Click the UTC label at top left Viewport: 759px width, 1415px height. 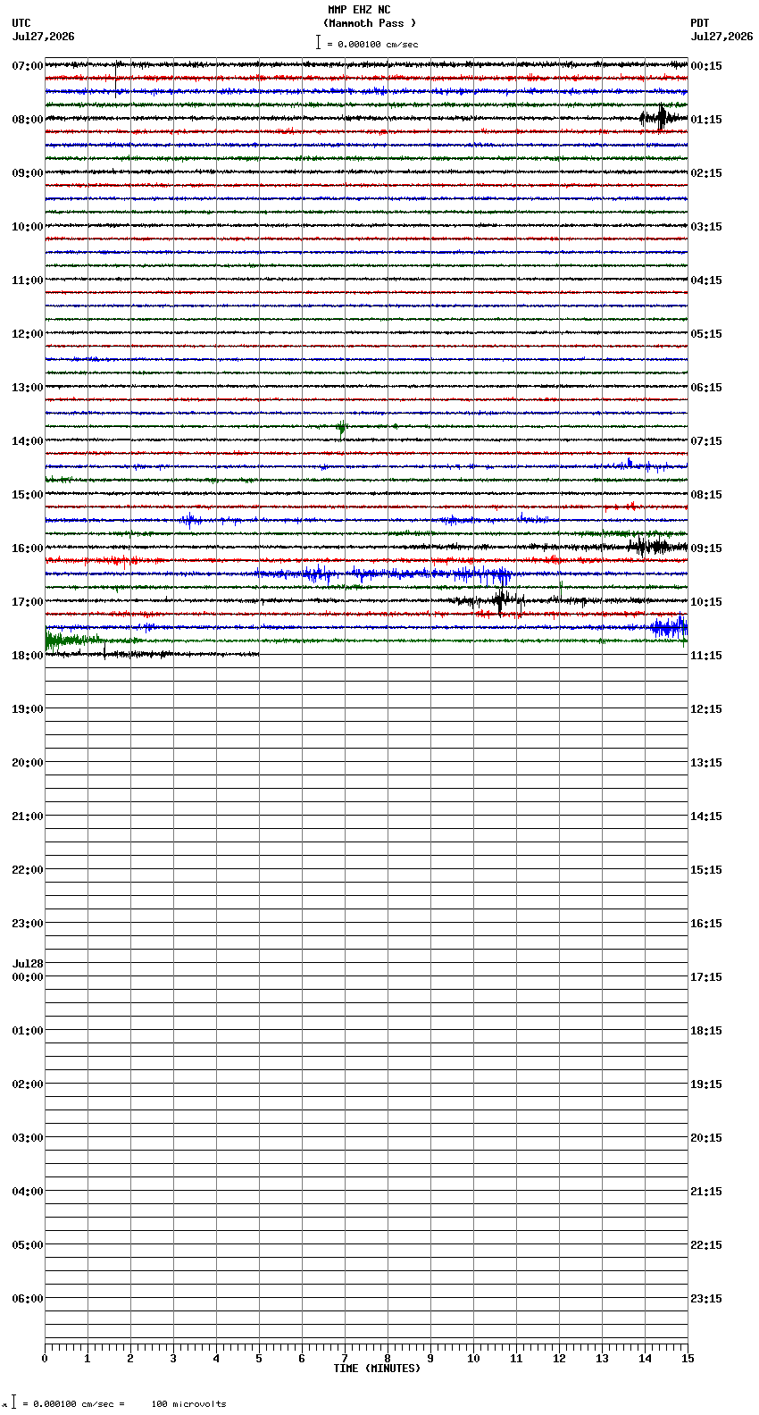(21, 23)
